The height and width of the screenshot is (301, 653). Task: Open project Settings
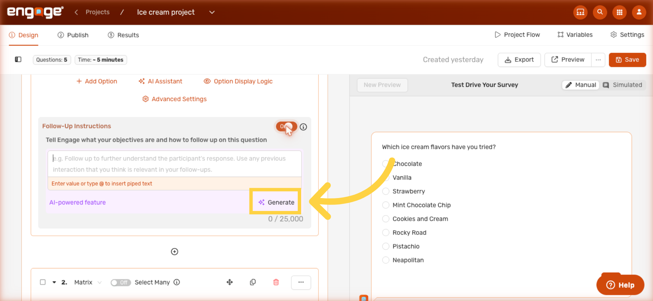pos(627,35)
